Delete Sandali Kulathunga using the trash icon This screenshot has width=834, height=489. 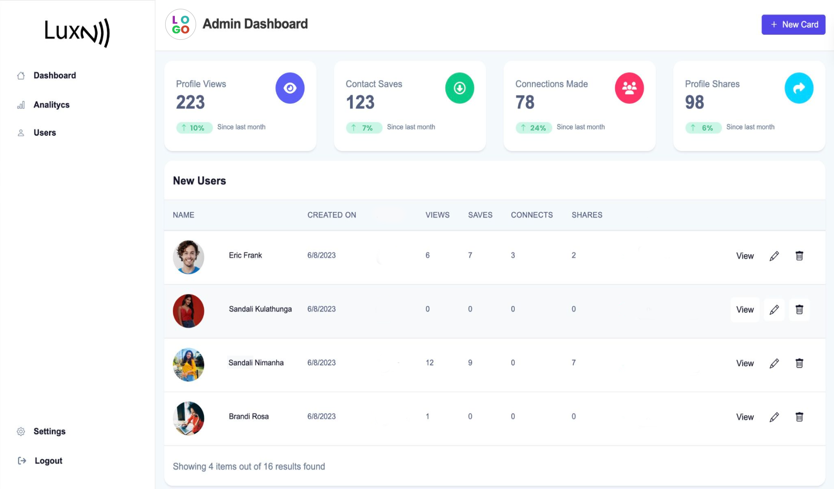(799, 310)
